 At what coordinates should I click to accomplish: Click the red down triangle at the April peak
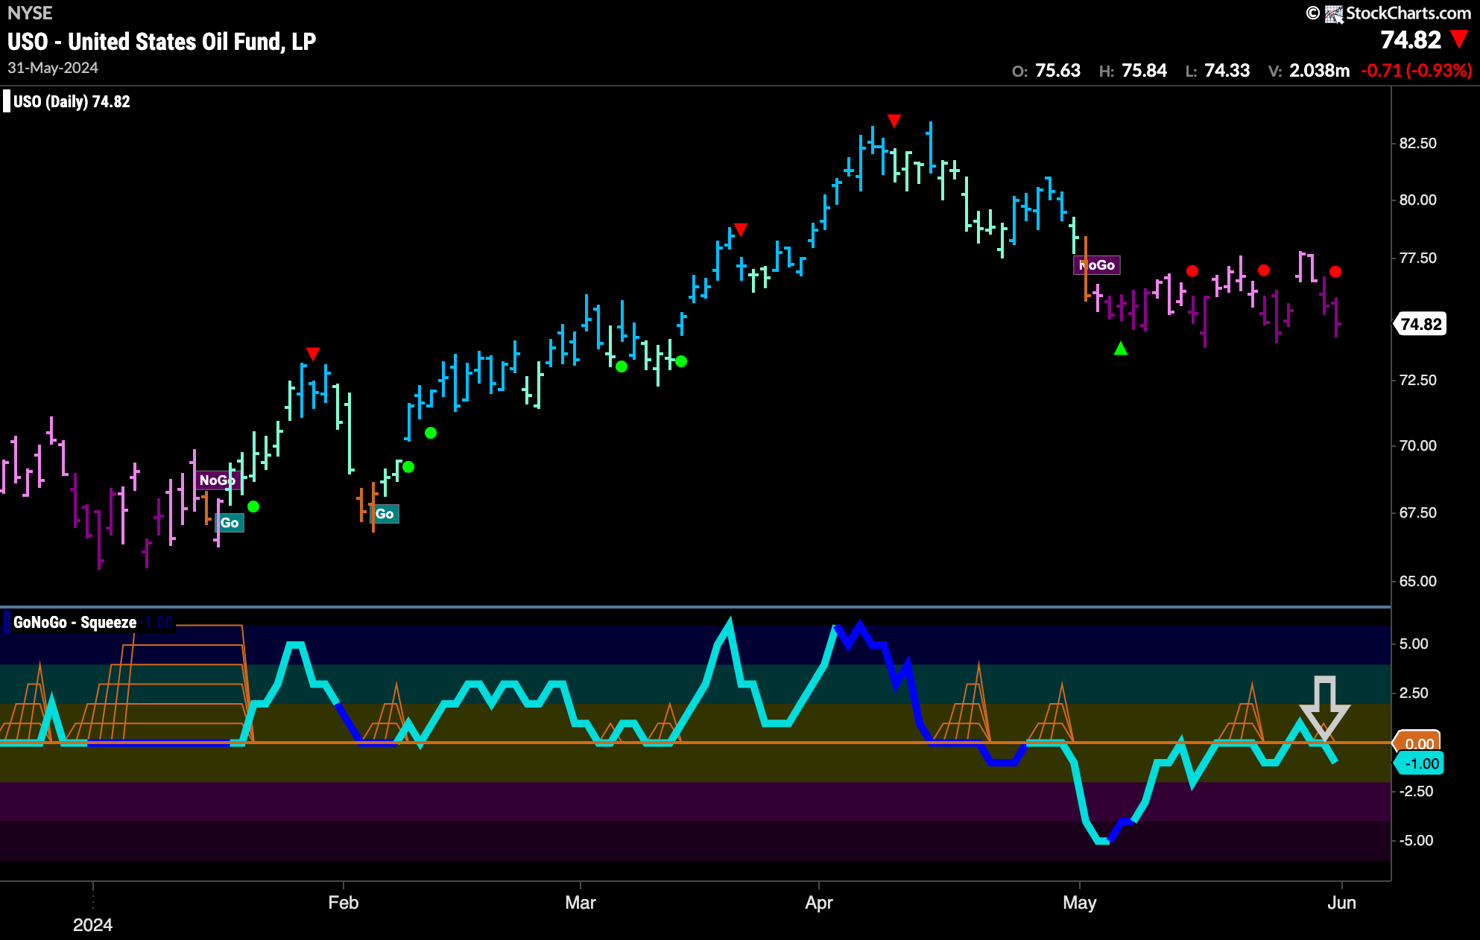click(894, 121)
